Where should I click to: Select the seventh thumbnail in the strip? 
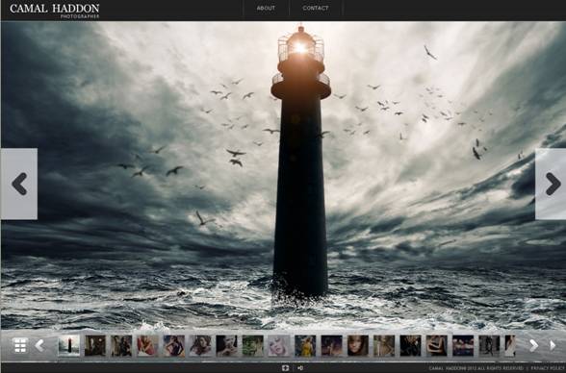[227, 346]
